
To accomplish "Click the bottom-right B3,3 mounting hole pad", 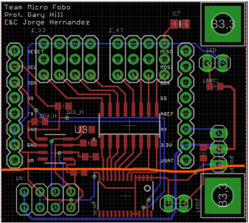I will (x=223, y=196).
